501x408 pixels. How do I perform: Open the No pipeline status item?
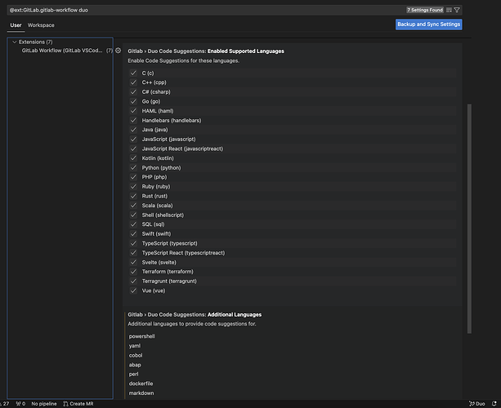[x=44, y=403]
